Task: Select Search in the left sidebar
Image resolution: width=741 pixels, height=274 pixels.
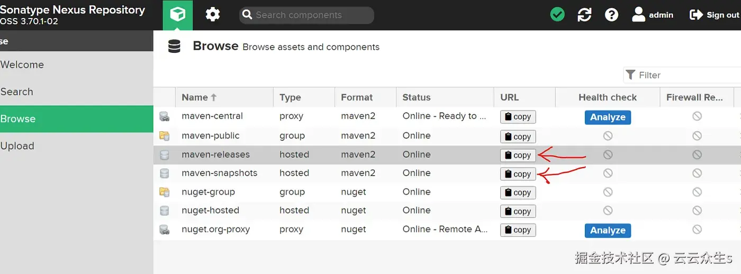Action: (17, 92)
